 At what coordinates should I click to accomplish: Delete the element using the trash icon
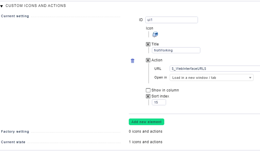[132, 61]
